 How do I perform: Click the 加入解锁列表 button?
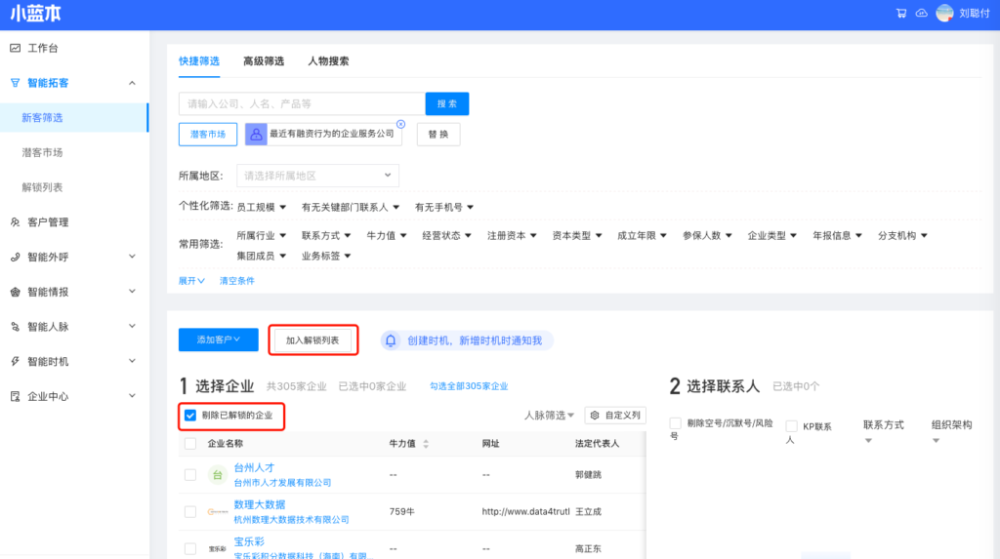coord(312,340)
